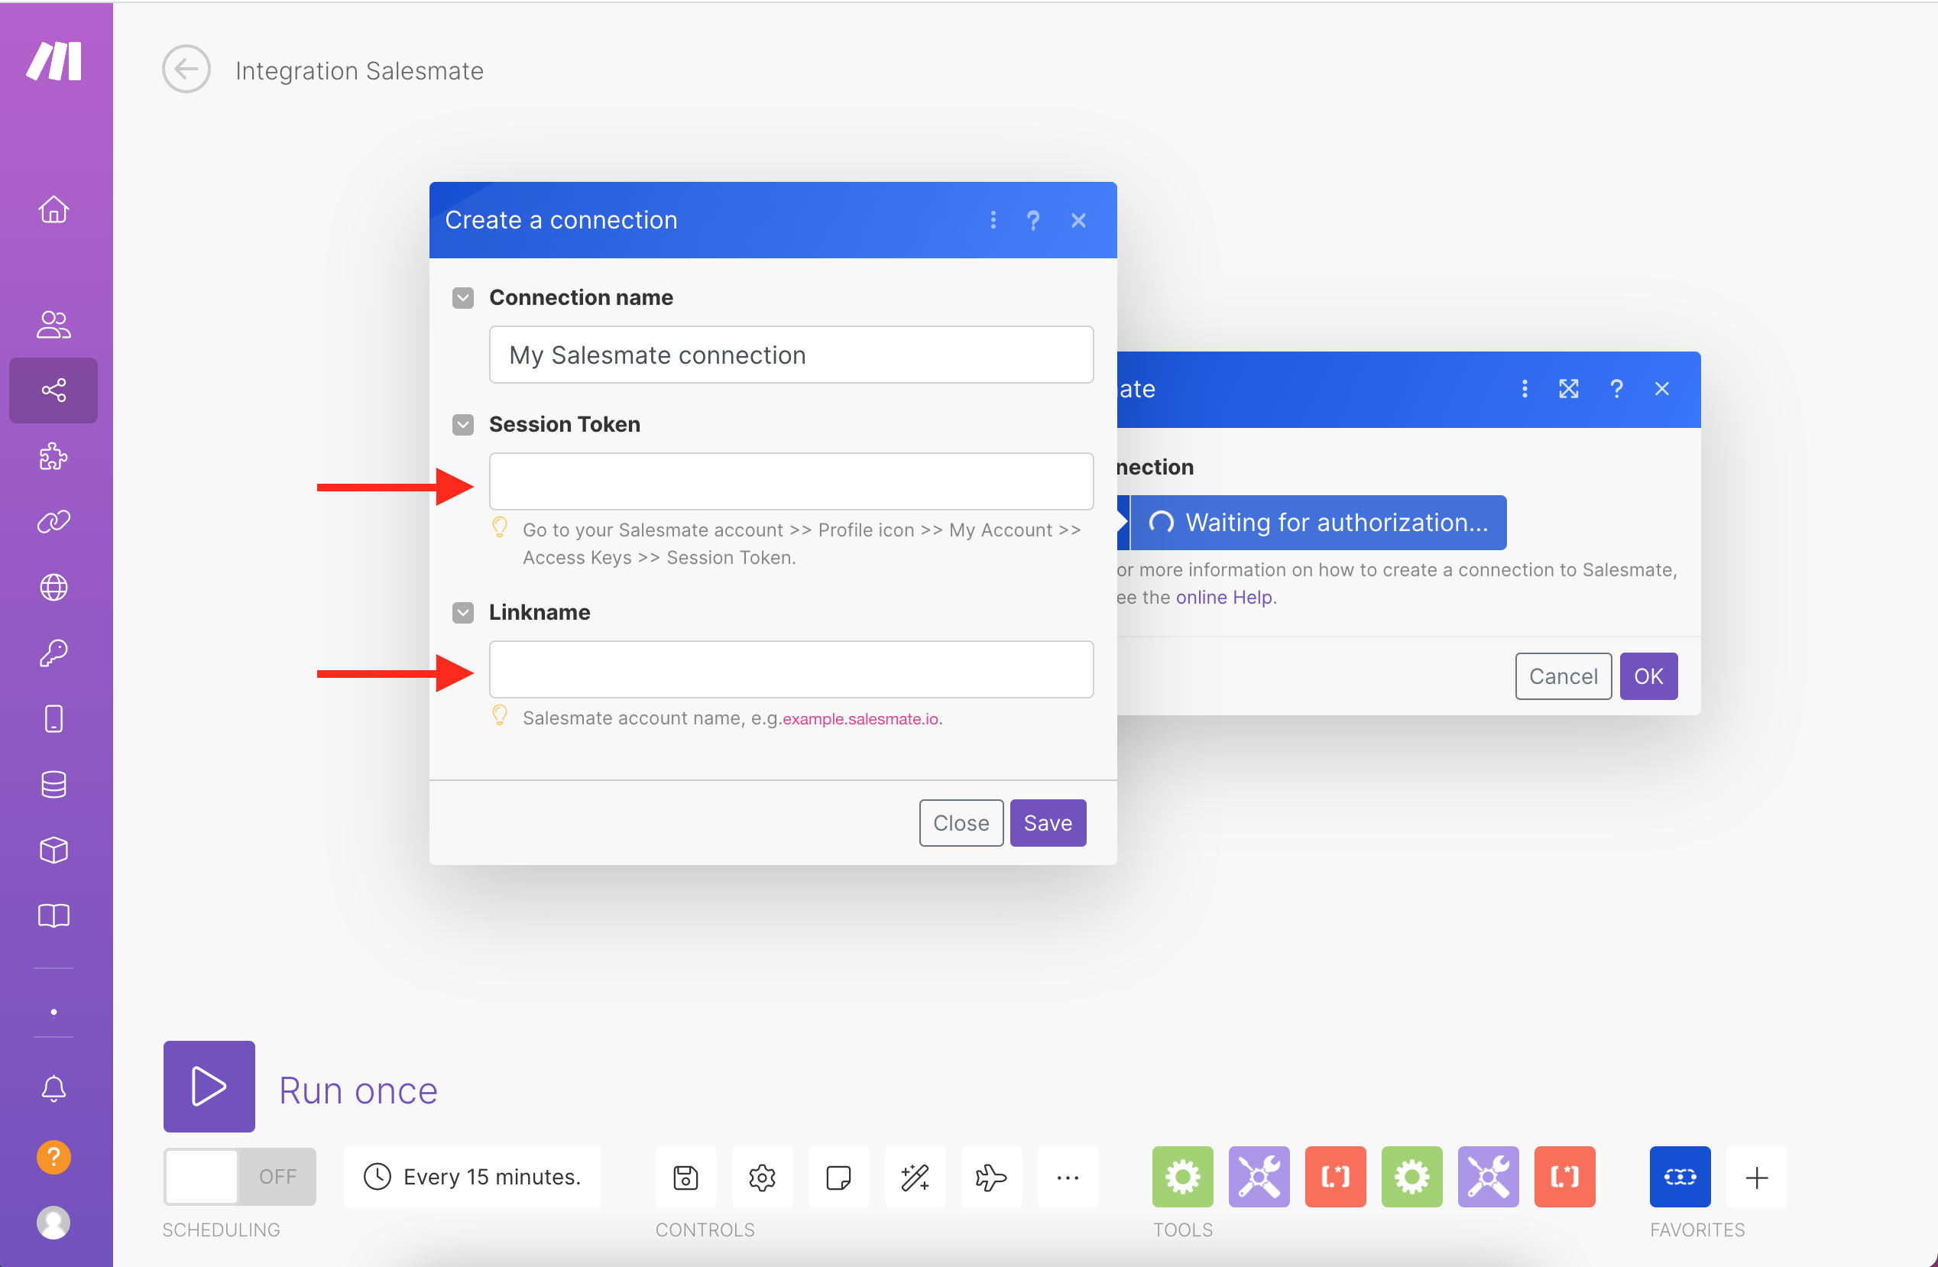Click the Linkname input field
Viewport: 1938px width, 1267px height.
point(792,670)
